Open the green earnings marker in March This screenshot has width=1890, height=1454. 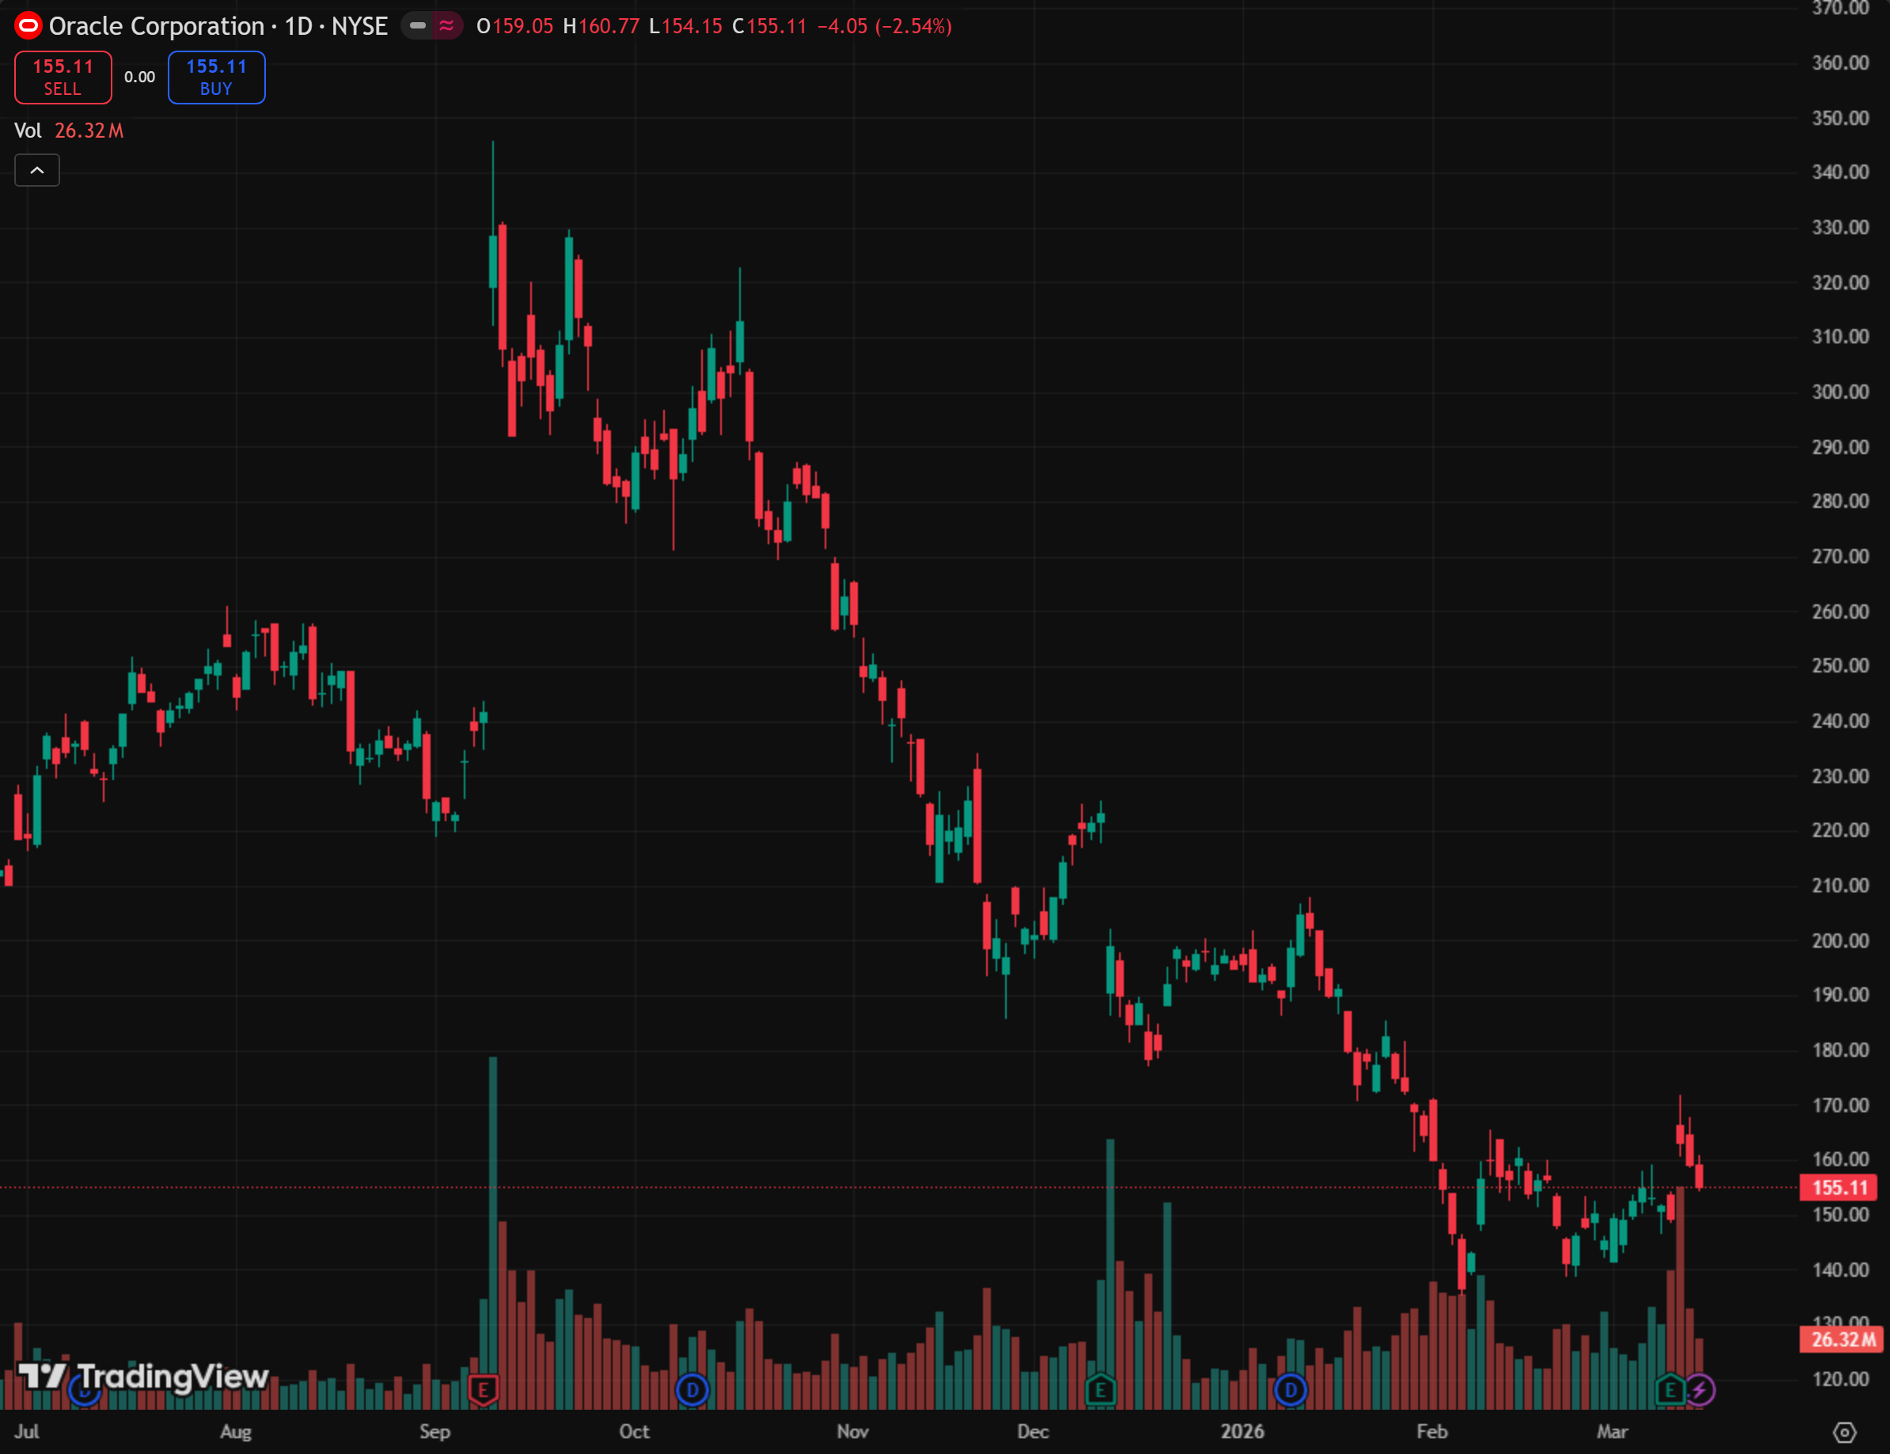click(1670, 1390)
